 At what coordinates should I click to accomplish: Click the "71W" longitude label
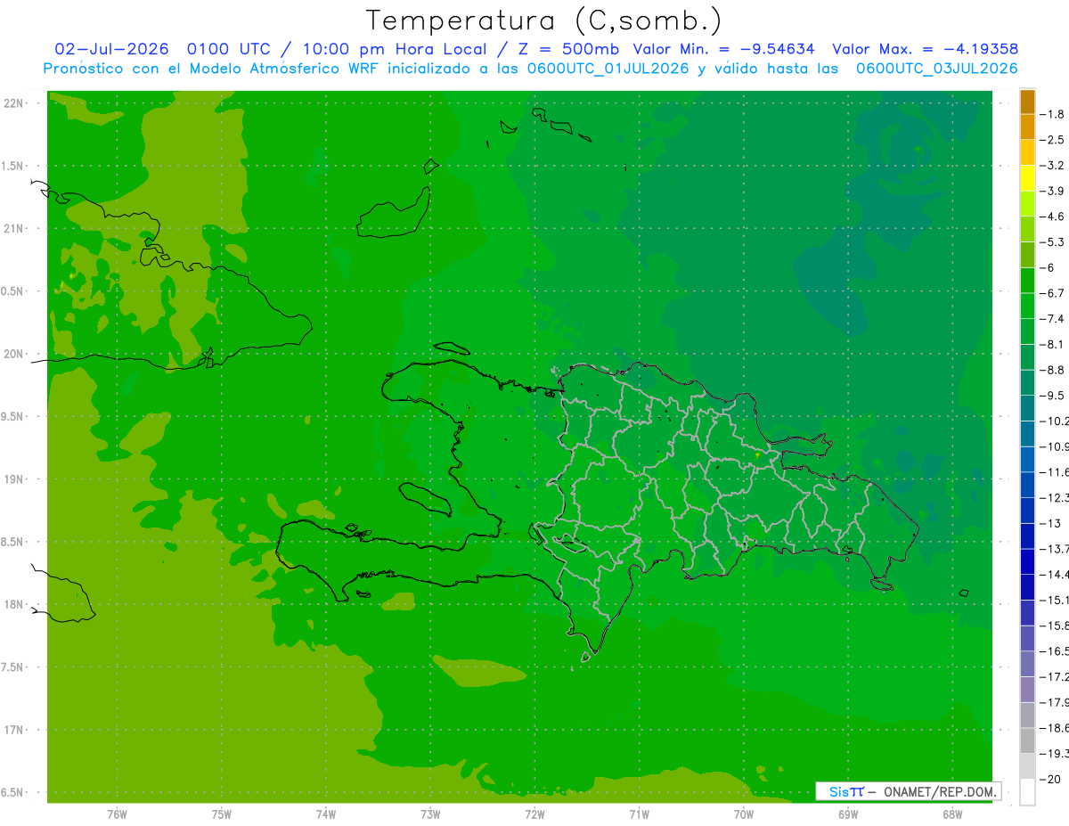639,814
